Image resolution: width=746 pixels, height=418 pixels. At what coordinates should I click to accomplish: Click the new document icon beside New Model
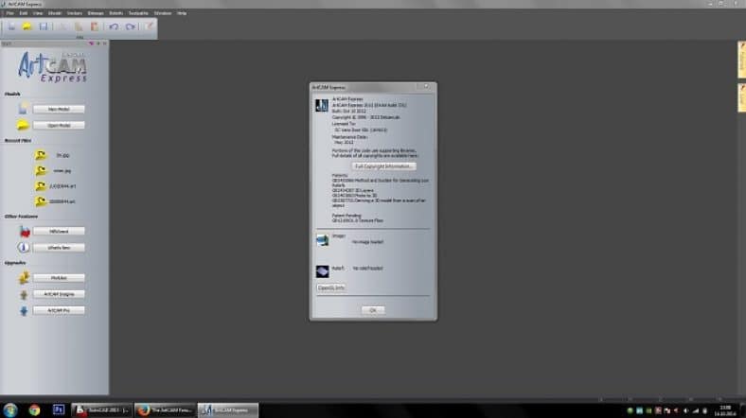tap(23, 109)
